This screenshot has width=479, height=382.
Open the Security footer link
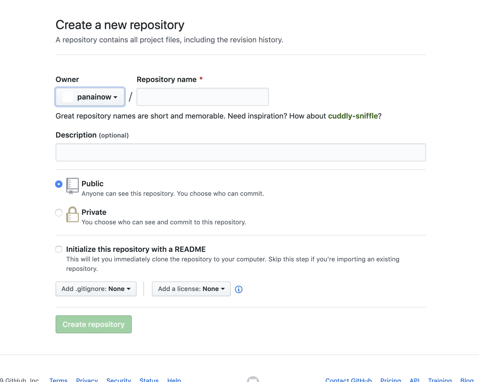119,380
